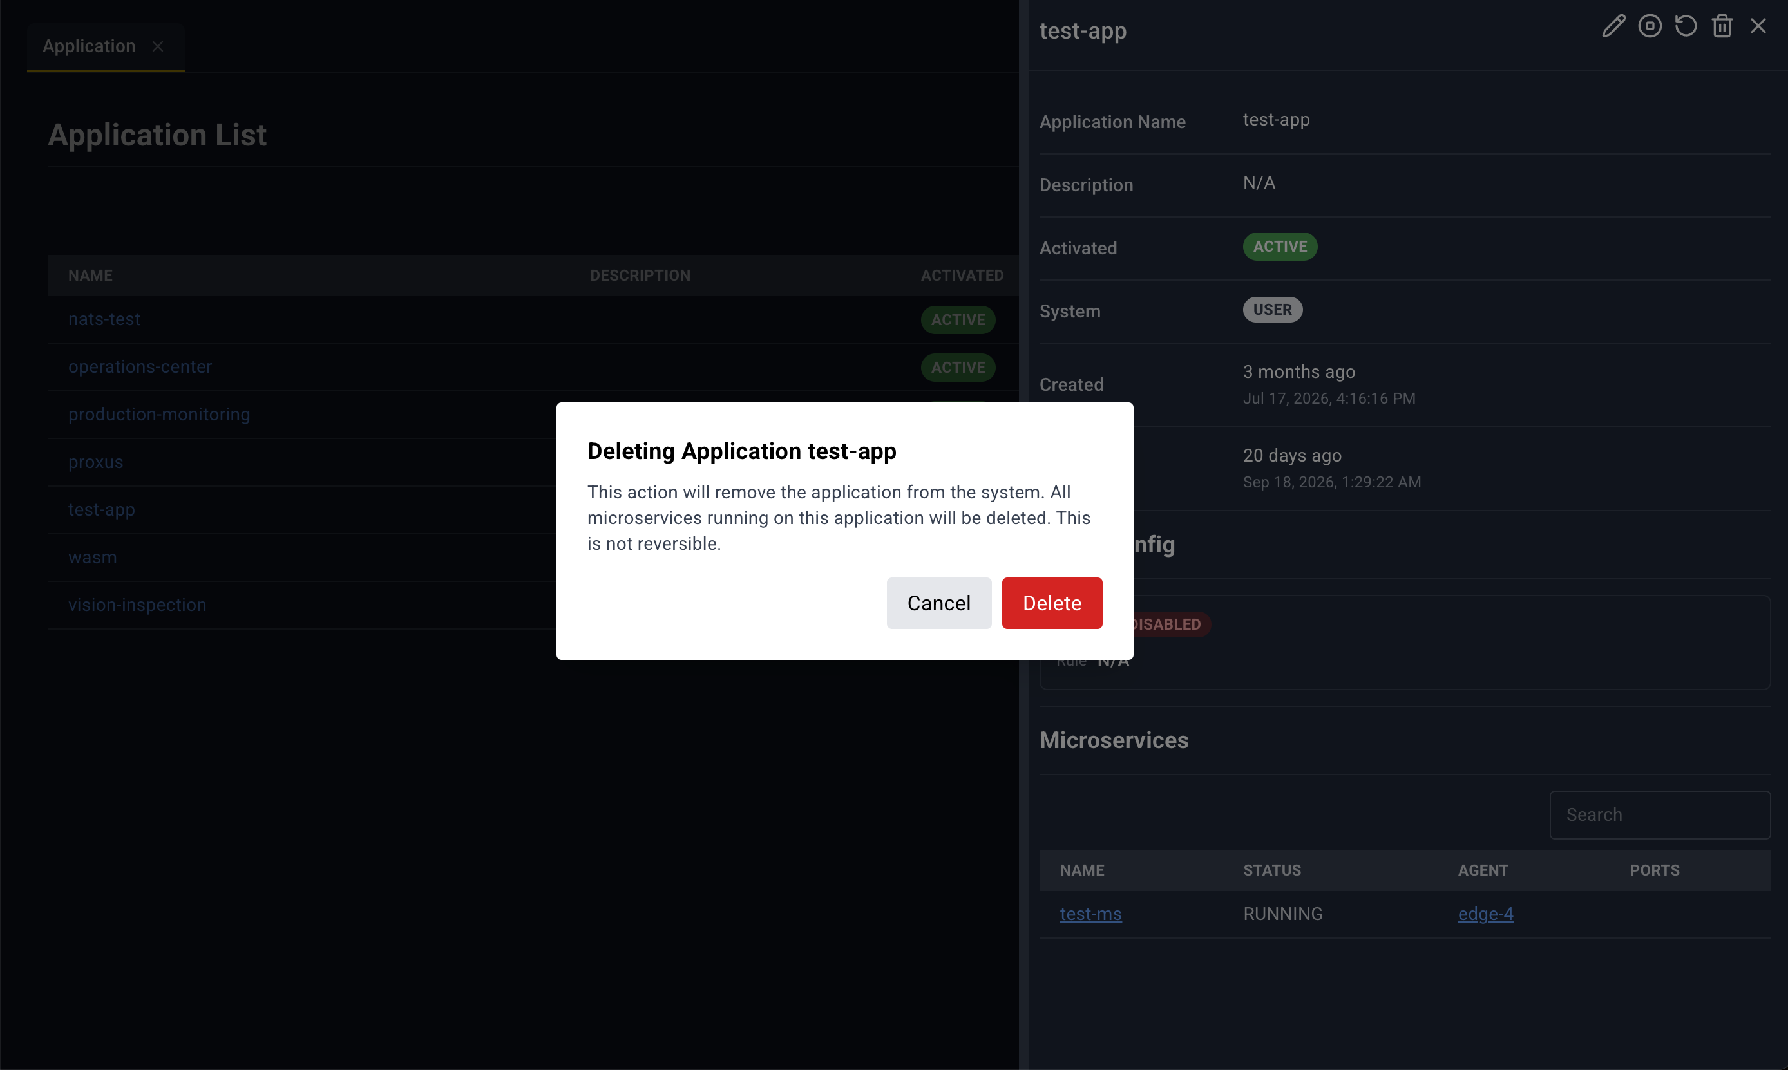The width and height of the screenshot is (1788, 1070).
Task: Open the nats-test application
Action: [104, 319]
